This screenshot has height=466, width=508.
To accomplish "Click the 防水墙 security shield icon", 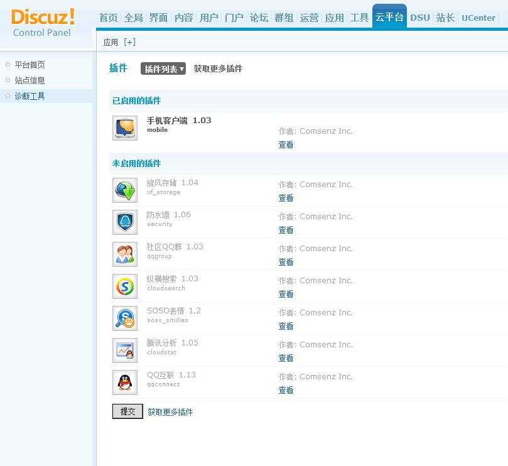I will click(125, 222).
